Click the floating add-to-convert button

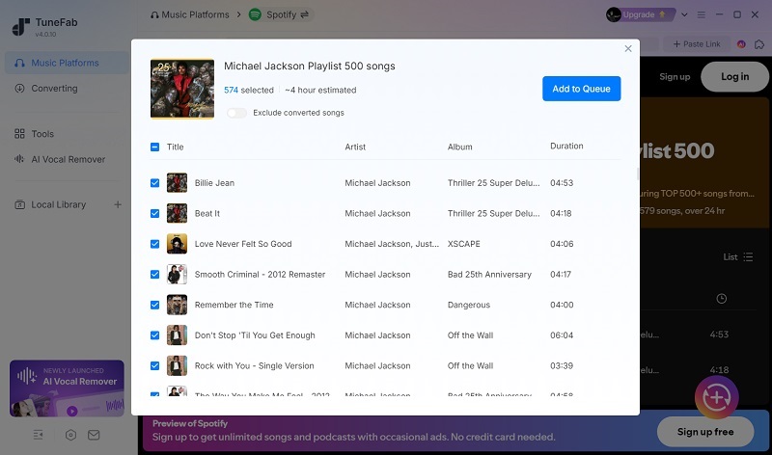(x=716, y=397)
